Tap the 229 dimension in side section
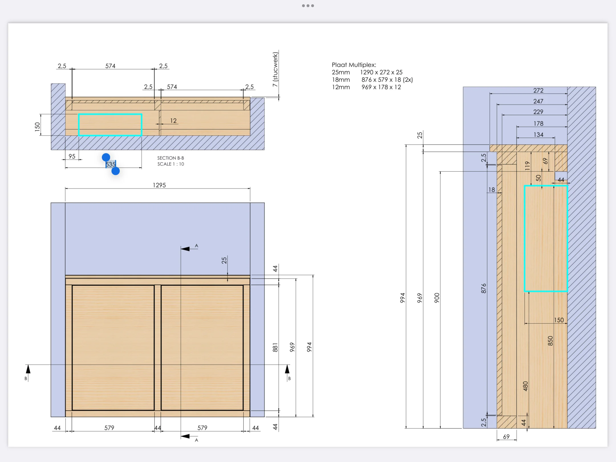 point(538,112)
